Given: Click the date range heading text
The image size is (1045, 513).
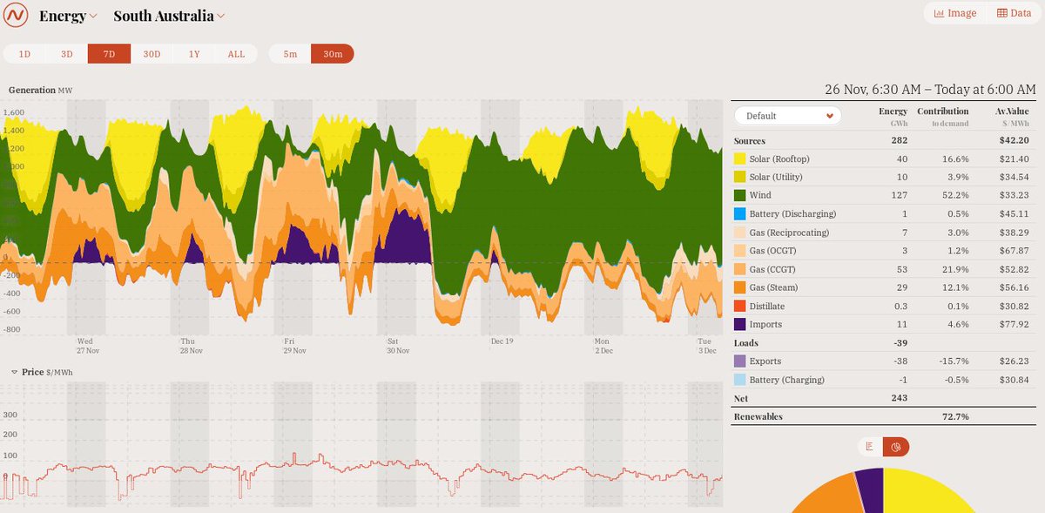Looking at the screenshot, I should [930, 90].
